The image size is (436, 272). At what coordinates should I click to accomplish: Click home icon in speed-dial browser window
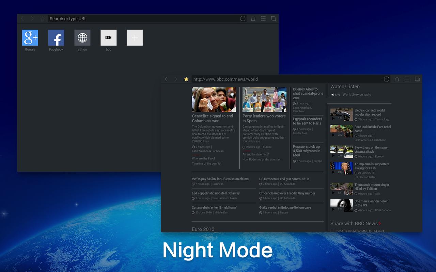tap(253, 19)
